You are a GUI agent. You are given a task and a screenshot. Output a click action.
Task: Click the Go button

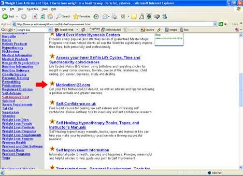223,24
